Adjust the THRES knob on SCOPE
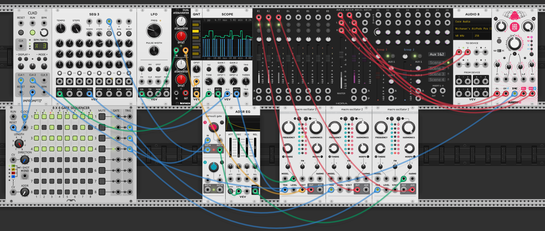 (246, 81)
